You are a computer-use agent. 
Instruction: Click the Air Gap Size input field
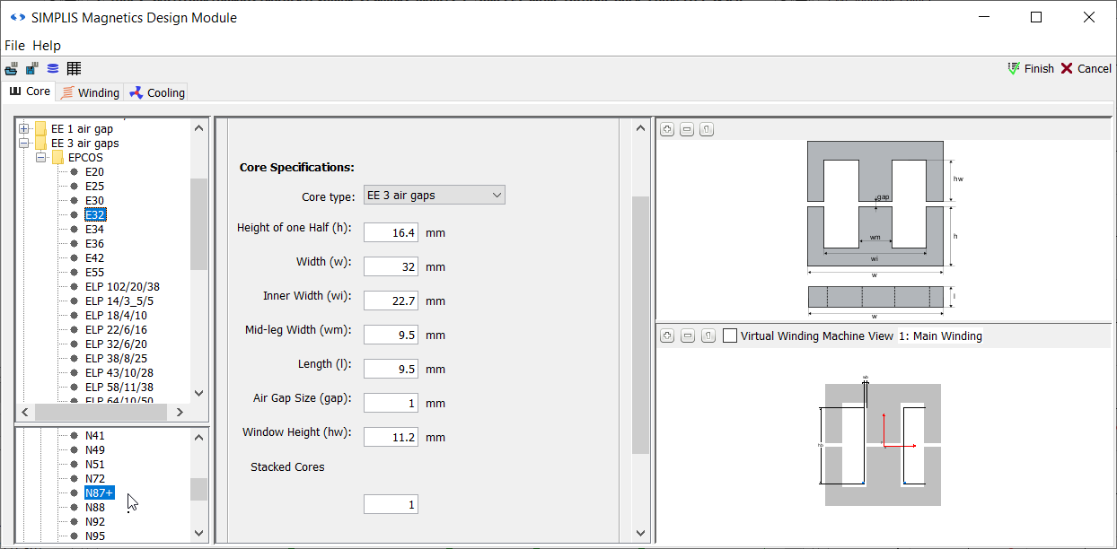391,404
